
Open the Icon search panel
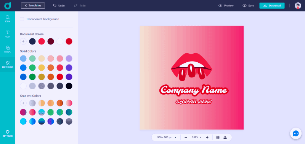coord(8,19)
